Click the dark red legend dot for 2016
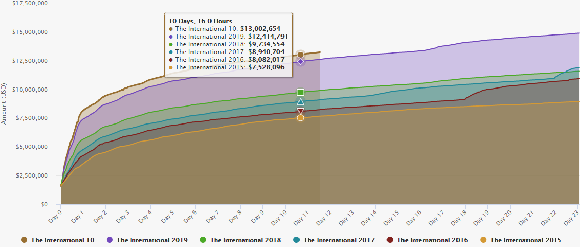 [x=390, y=240]
